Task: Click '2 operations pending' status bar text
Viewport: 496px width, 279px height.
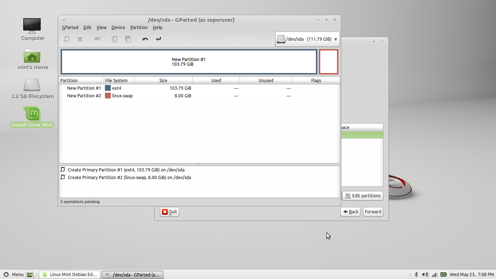Action: pos(80,202)
